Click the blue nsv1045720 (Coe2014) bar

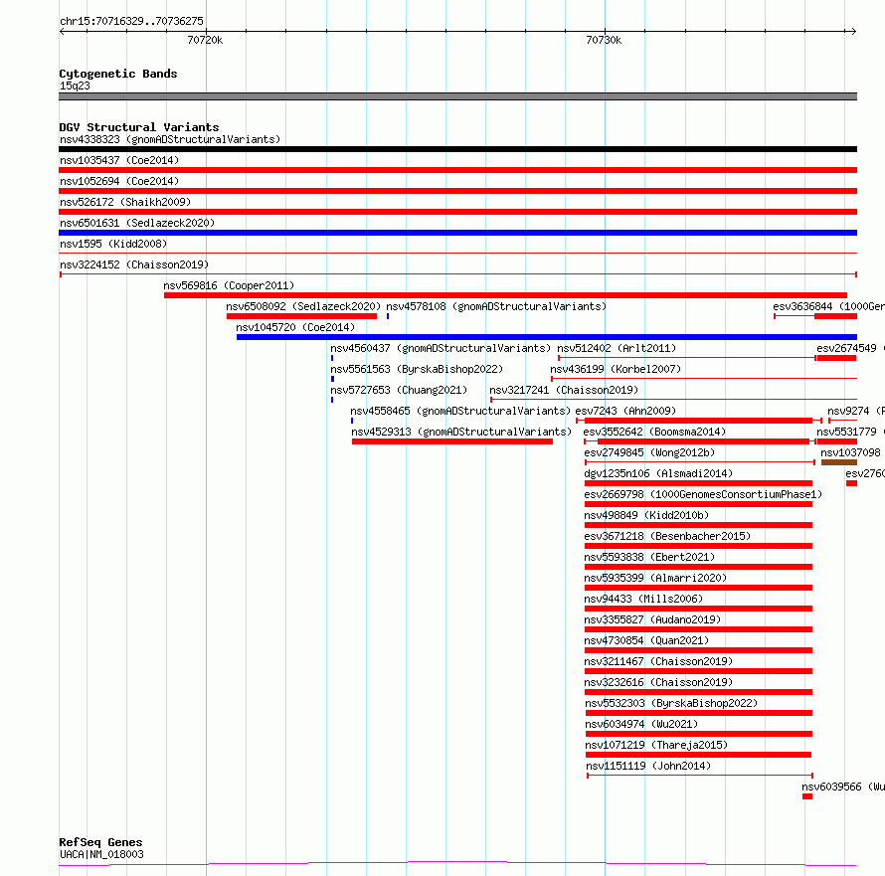click(x=546, y=337)
